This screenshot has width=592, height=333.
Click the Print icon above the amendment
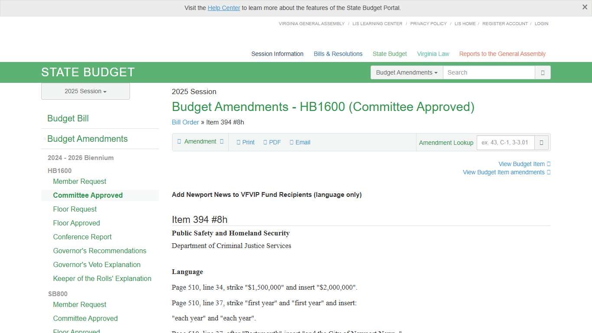239,142
